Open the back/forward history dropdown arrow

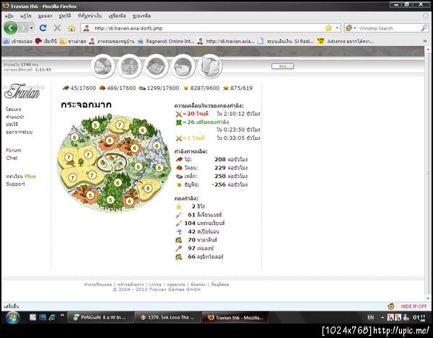pyautogui.click(x=32, y=28)
